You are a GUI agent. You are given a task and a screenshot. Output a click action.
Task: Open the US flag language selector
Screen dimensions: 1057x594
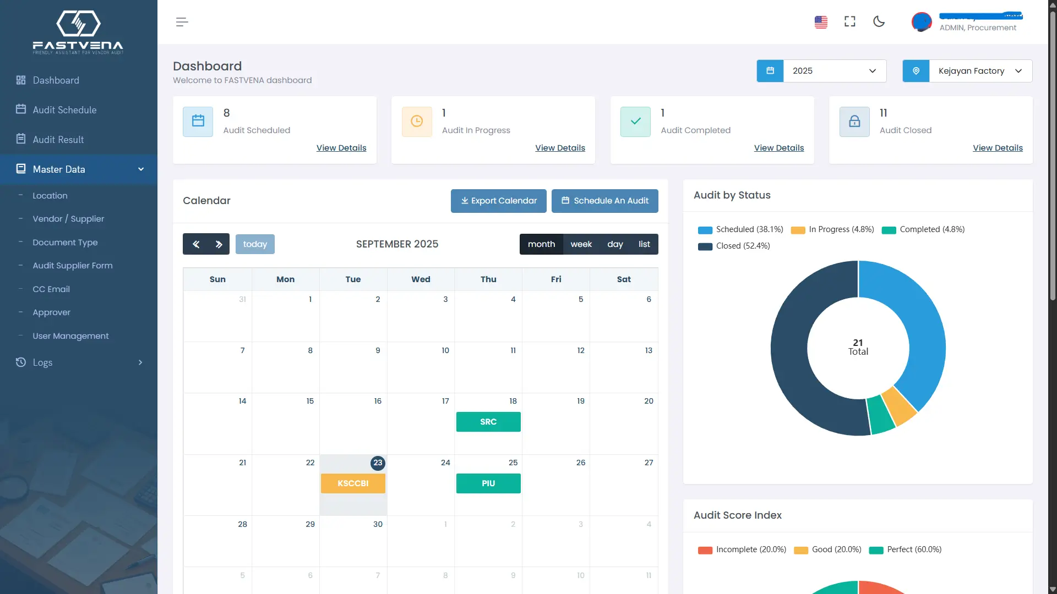pyautogui.click(x=821, y=22)
